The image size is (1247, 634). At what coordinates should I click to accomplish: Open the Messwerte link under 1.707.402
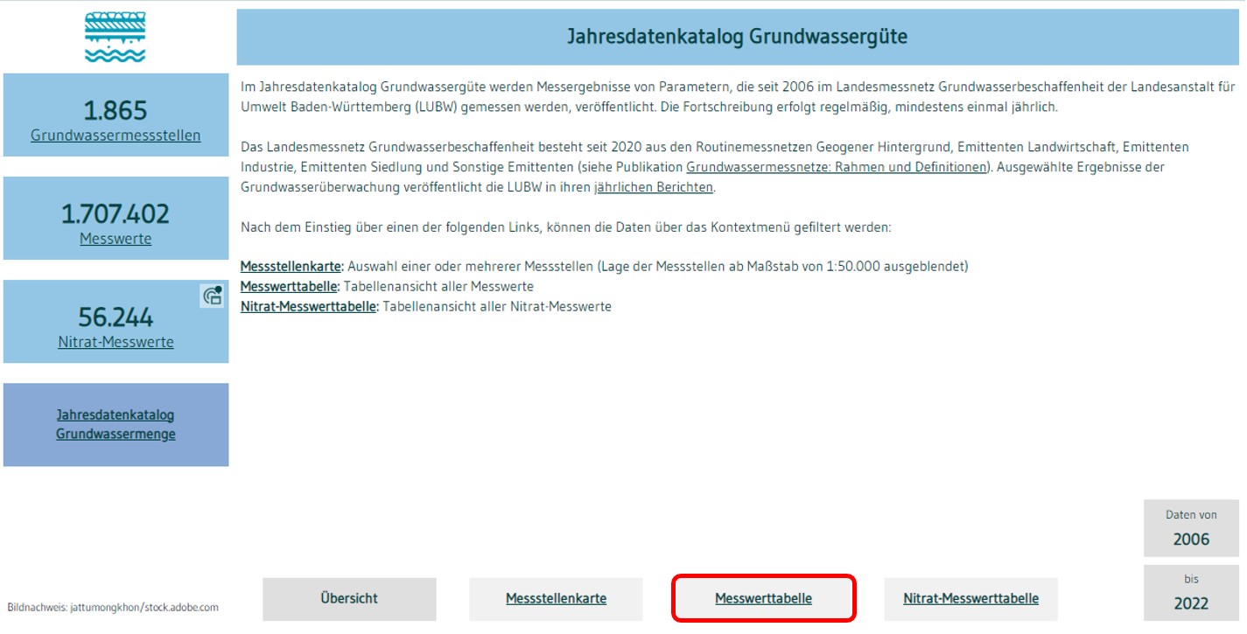pos(116,239)
